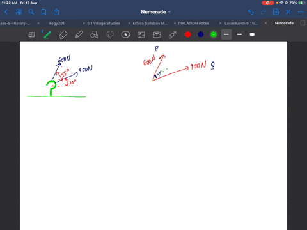Switch to the Laxmikanth 6 Th tab
This screenshot has height=230, width=307.
coord(241,24)
